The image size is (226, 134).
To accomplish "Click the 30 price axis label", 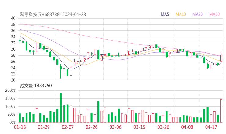I will [13, 49].
